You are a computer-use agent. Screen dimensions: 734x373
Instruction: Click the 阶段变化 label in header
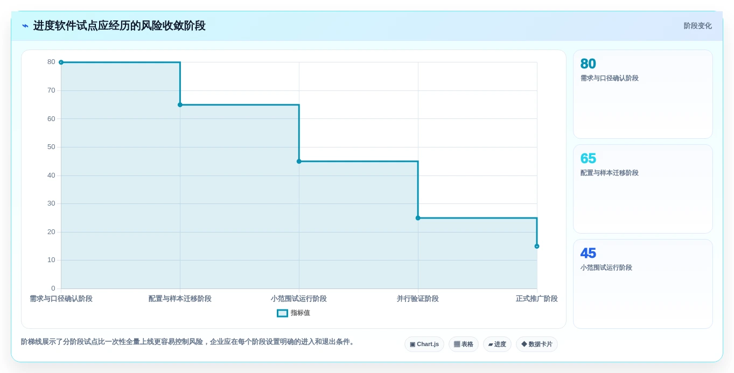(x=697, y=26)
